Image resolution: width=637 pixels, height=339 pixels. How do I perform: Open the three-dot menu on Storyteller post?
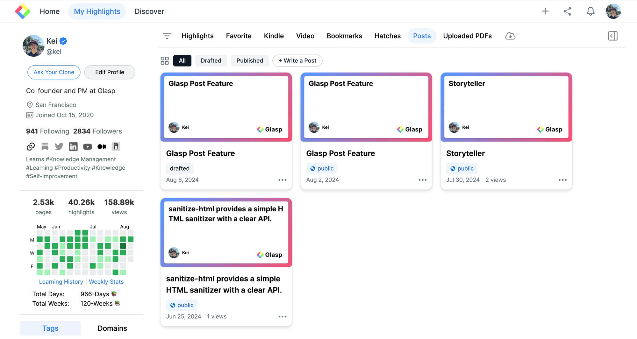click(563, 180)
